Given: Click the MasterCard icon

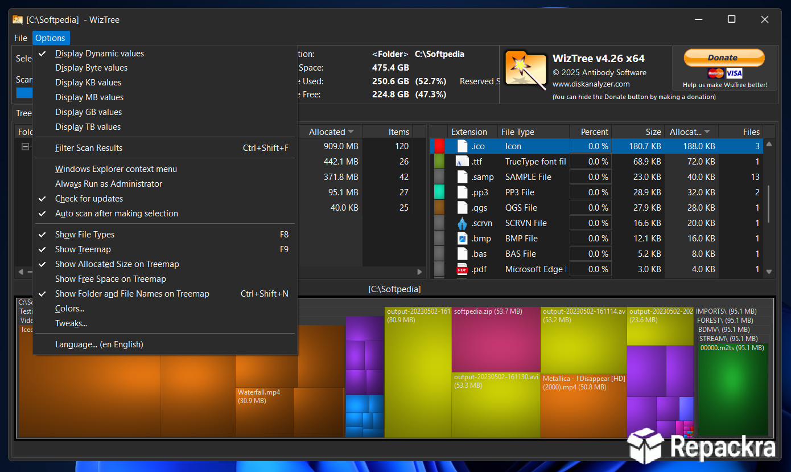Looking at the screenshot, I should pyautogui.click(x=716, y=73).
